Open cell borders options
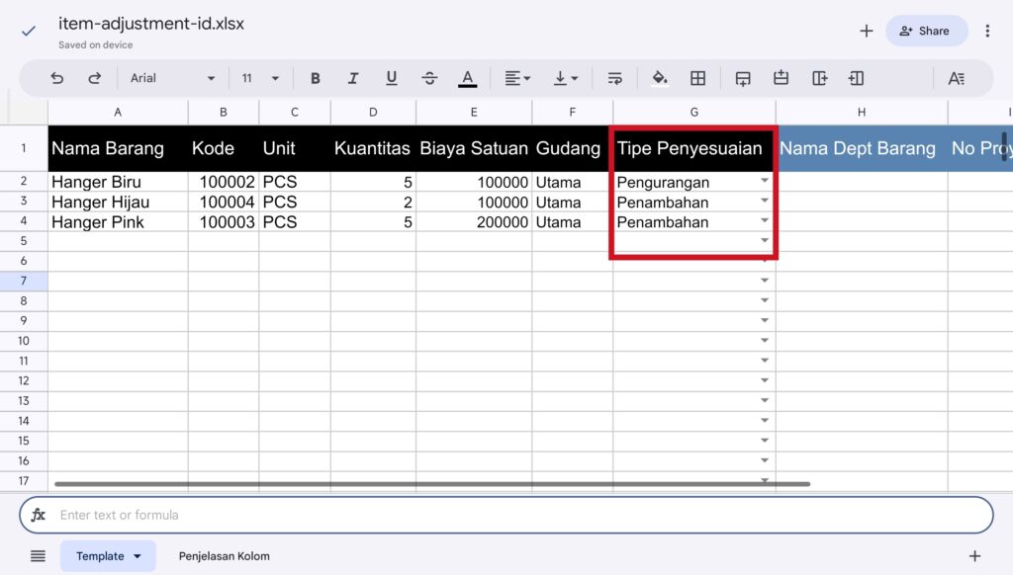This screenshot has width=1013, height=575. coord(697,78)
